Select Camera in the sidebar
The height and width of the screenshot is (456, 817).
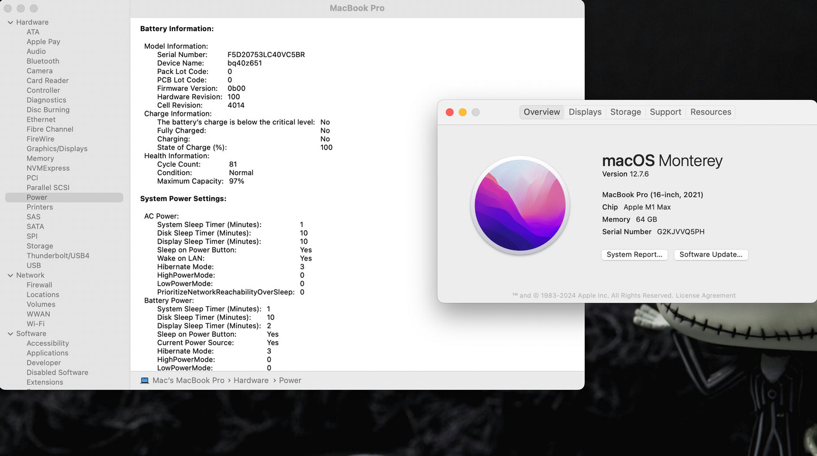click(40, 71)
